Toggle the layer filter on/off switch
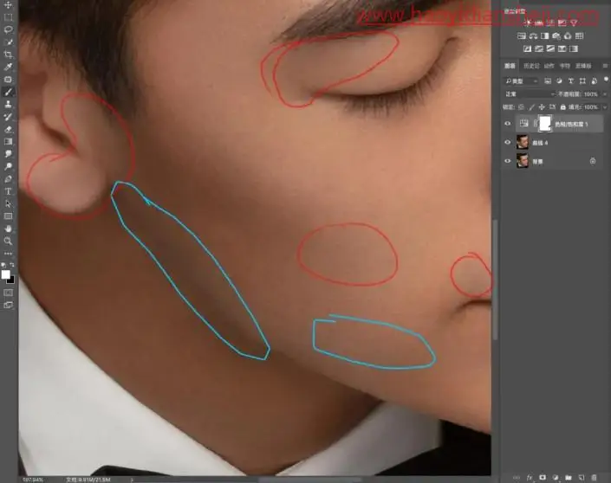Image resolution: width=611 pixels, height=483 pixels. [606, 80]
